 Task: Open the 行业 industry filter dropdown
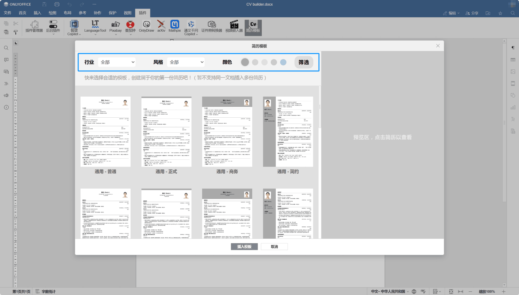click(117, 62)
